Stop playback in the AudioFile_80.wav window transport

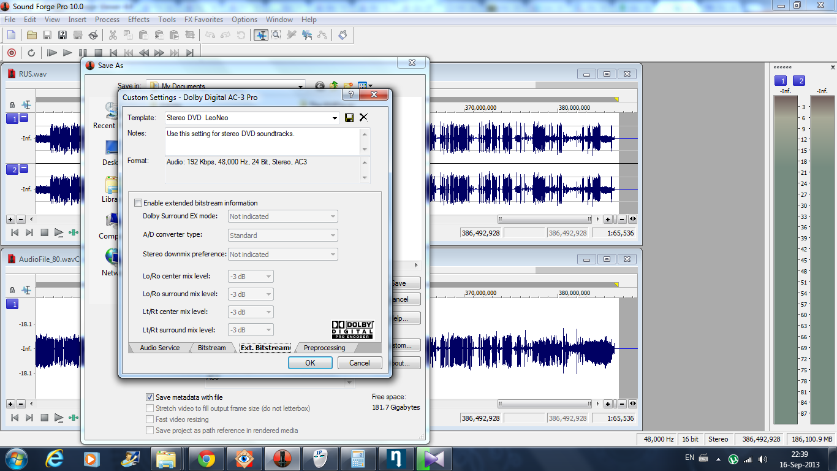(x=44, y=418)
